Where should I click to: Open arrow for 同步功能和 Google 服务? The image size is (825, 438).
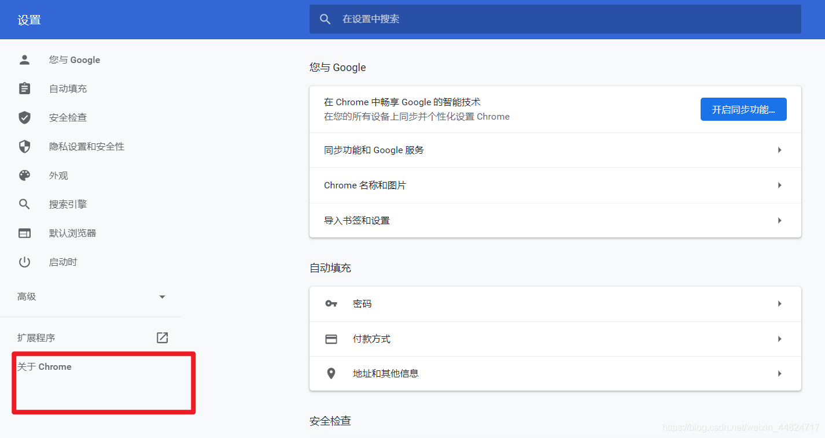tap(780, 150)
